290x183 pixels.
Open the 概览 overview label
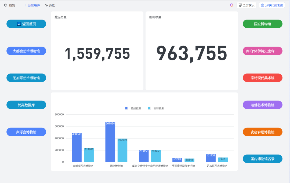[x=12, y=5]
